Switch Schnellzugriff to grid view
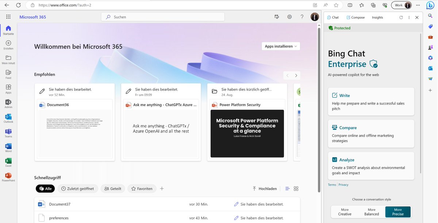 pyautogui.click(x=296, y=188)
